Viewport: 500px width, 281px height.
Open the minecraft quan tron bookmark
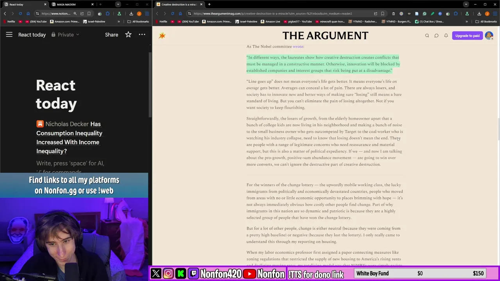click(330, 21)
